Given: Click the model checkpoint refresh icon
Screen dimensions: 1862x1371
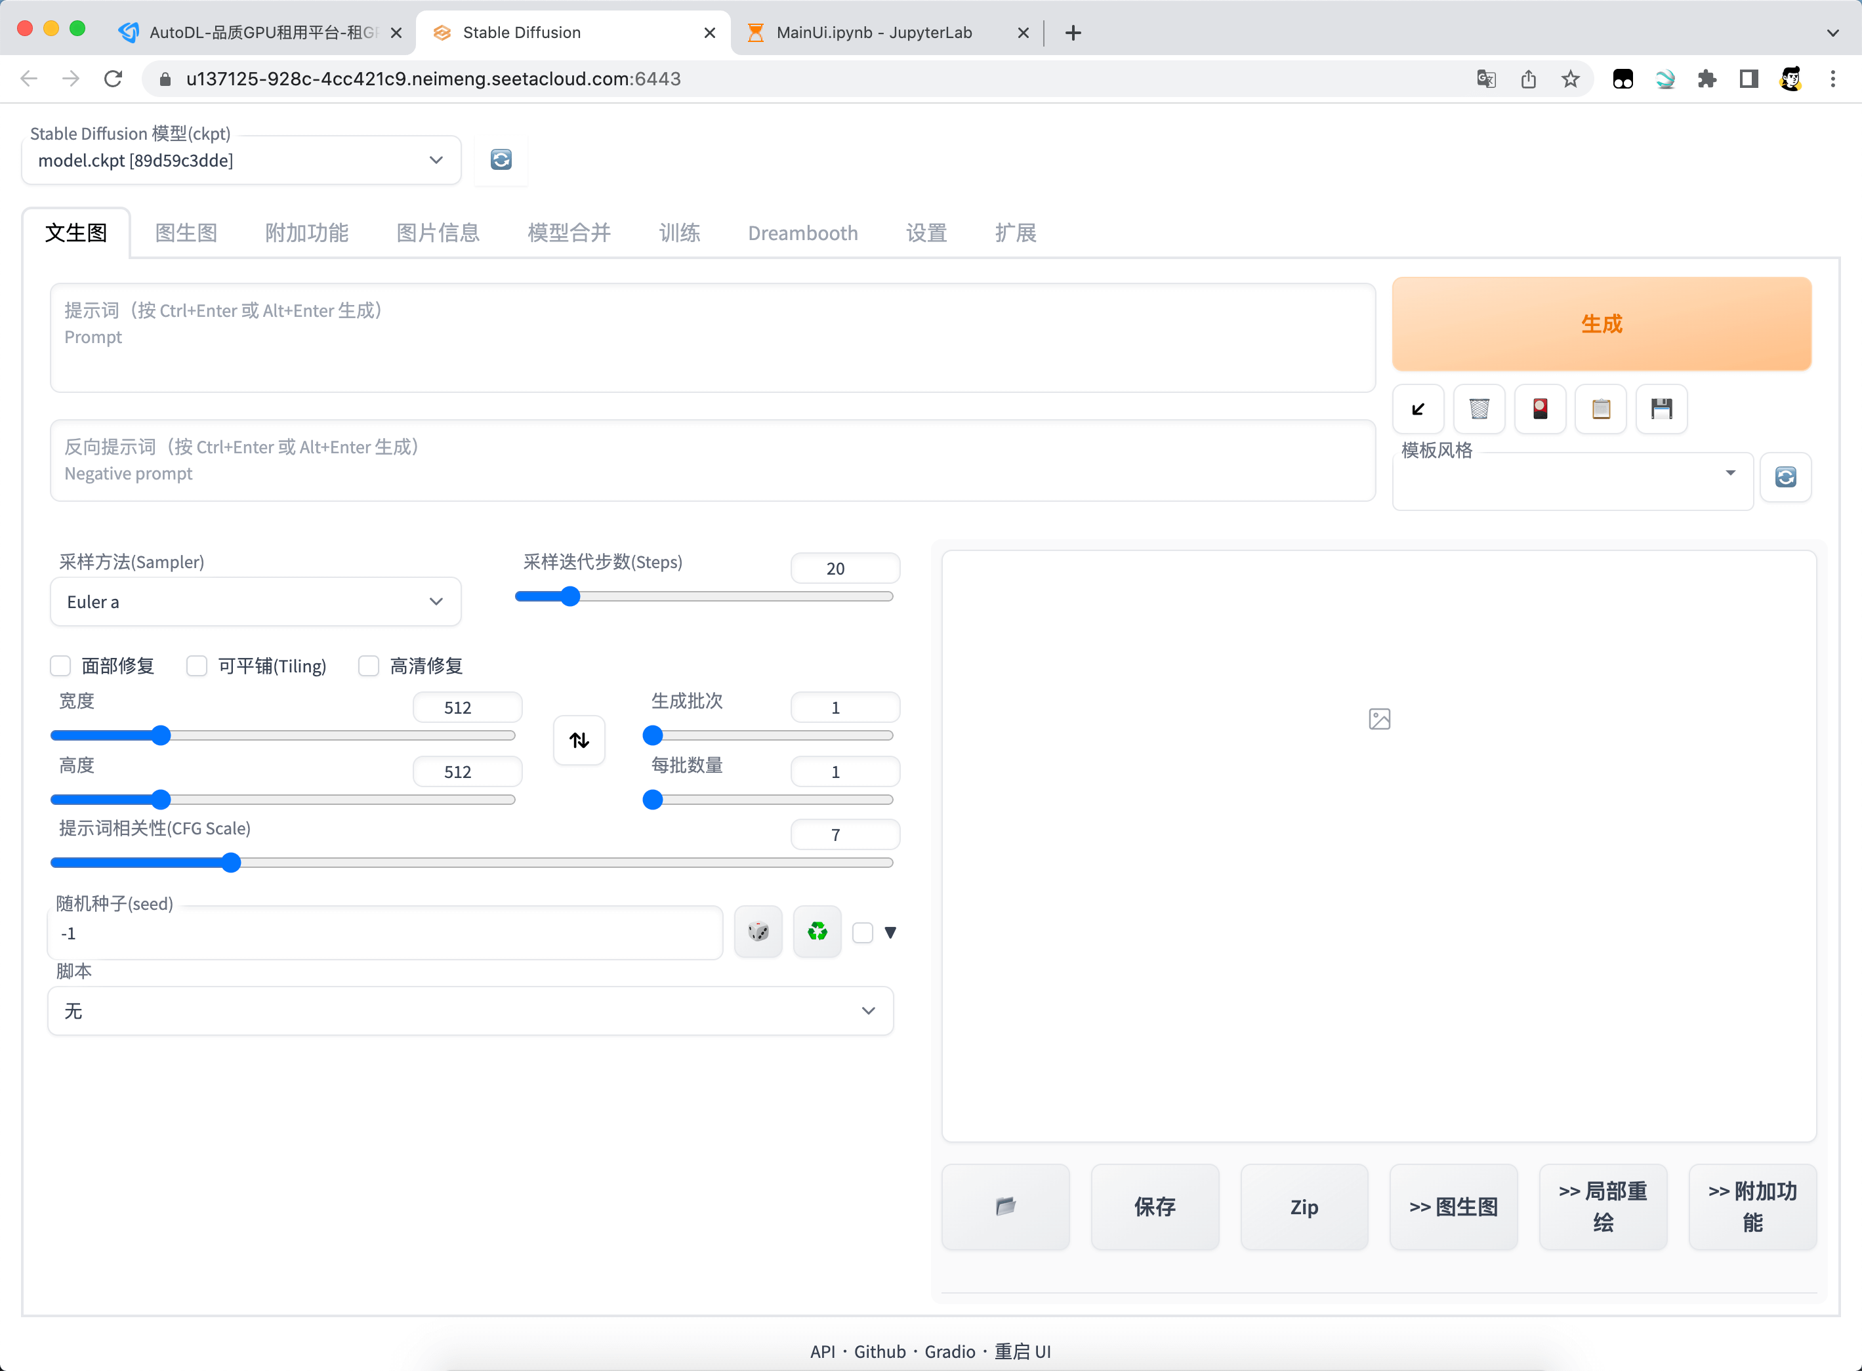Looking at the screenshot, I should pyautogui.click(x=501, y=159).
